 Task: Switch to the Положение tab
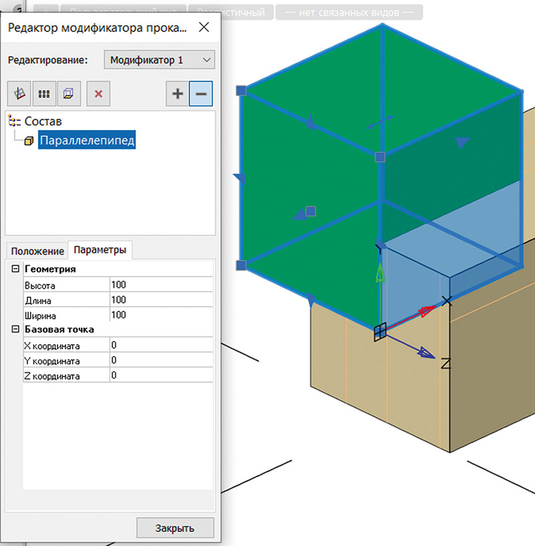37,251
